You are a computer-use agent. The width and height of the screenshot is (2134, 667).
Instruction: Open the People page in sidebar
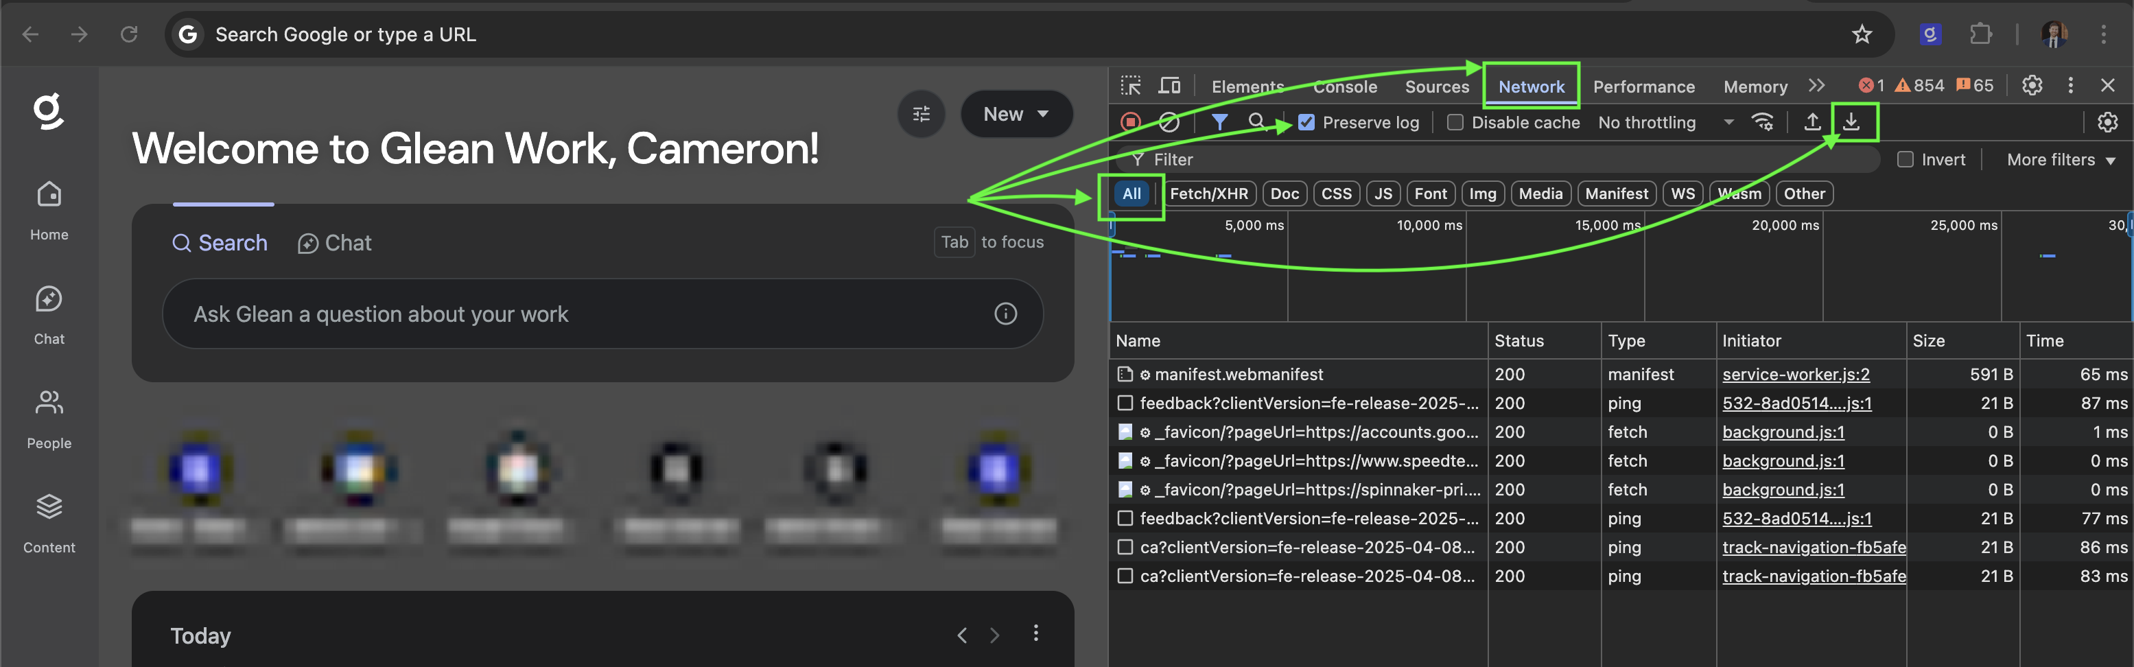point(49,419)
